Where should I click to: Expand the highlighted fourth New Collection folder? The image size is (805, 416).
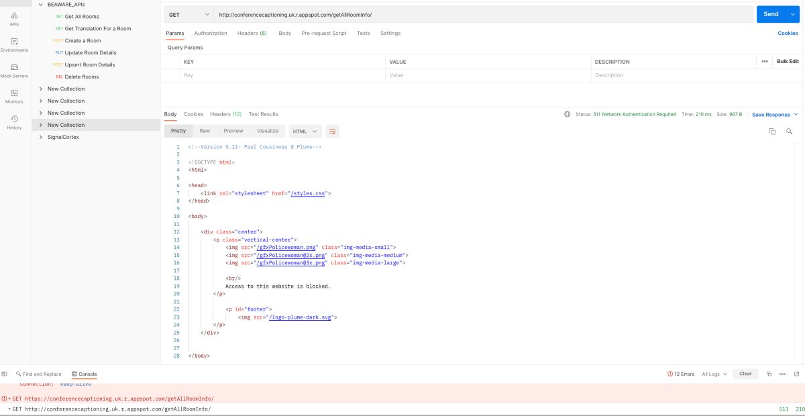coord(41,125)
